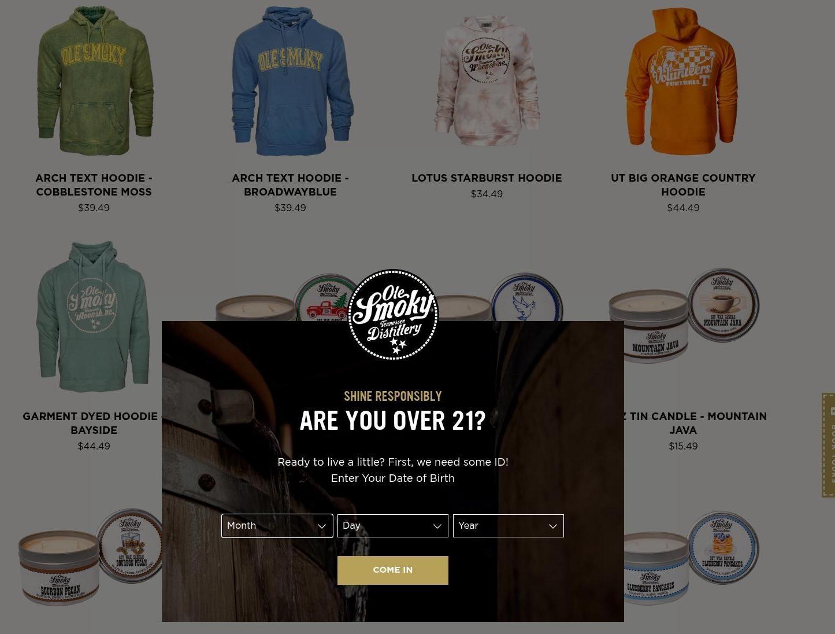This screenshot has height=634, width=835.
Task: Click the Ole Smoky Distillery round logo
Action: [x=393, y=315]
